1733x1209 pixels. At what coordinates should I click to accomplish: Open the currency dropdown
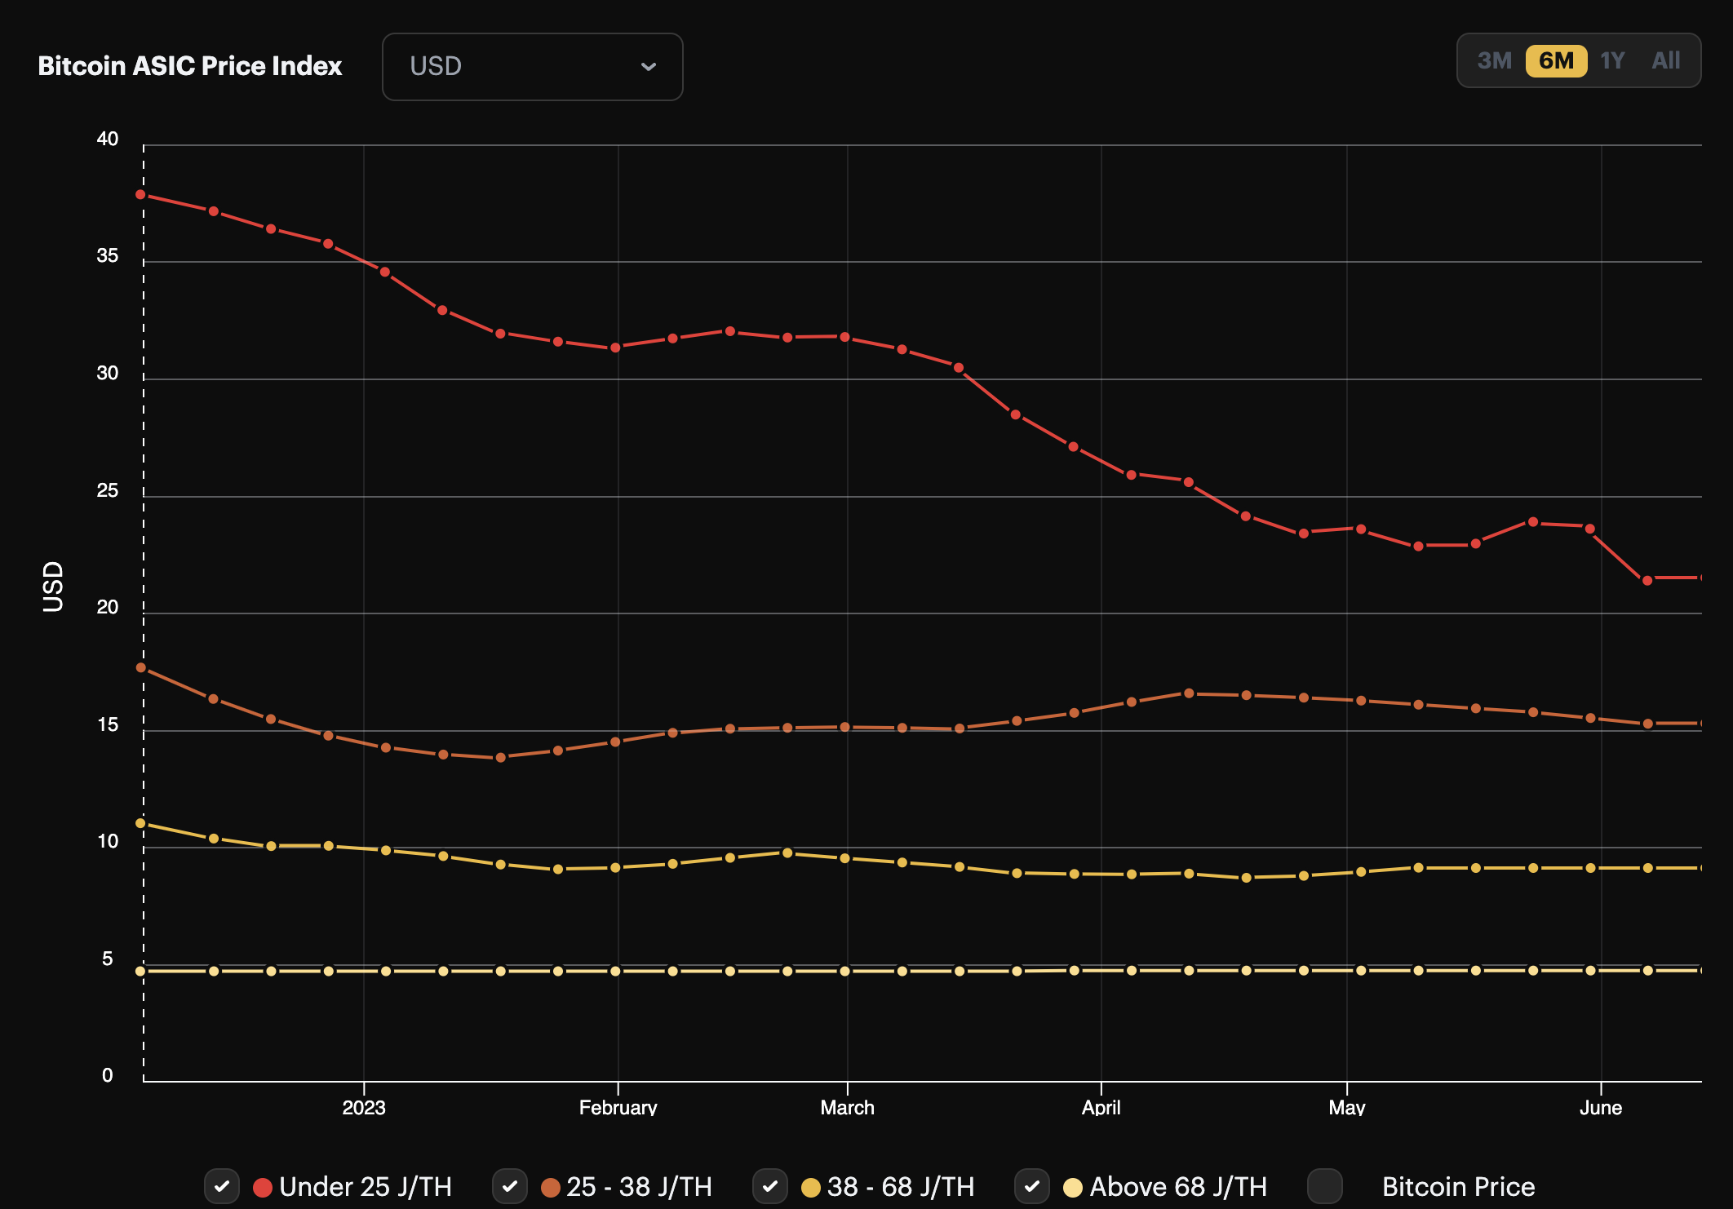532,67
